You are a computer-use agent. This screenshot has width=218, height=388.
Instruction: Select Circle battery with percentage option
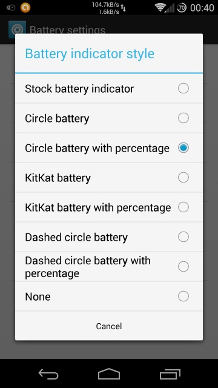pos(109,148)
